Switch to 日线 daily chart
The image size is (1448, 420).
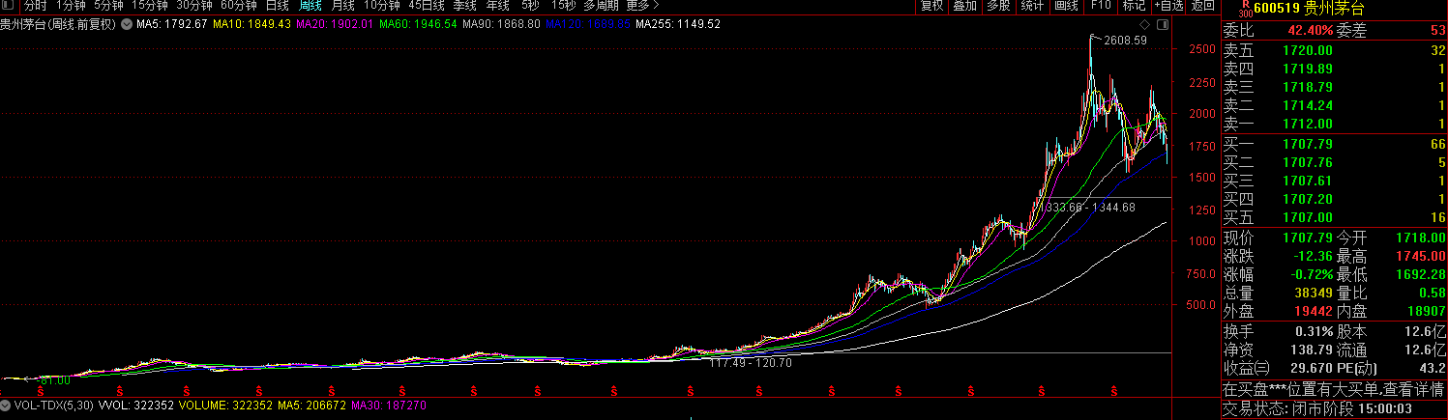click(278, 6)
